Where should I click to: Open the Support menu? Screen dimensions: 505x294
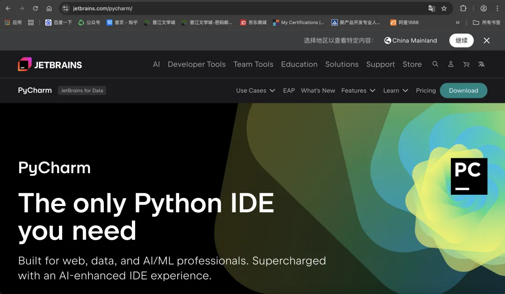(380, 64)
